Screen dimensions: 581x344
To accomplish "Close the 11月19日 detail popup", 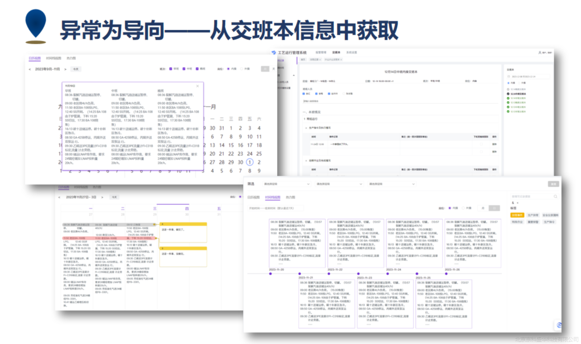I will click(x=198, y=86).
